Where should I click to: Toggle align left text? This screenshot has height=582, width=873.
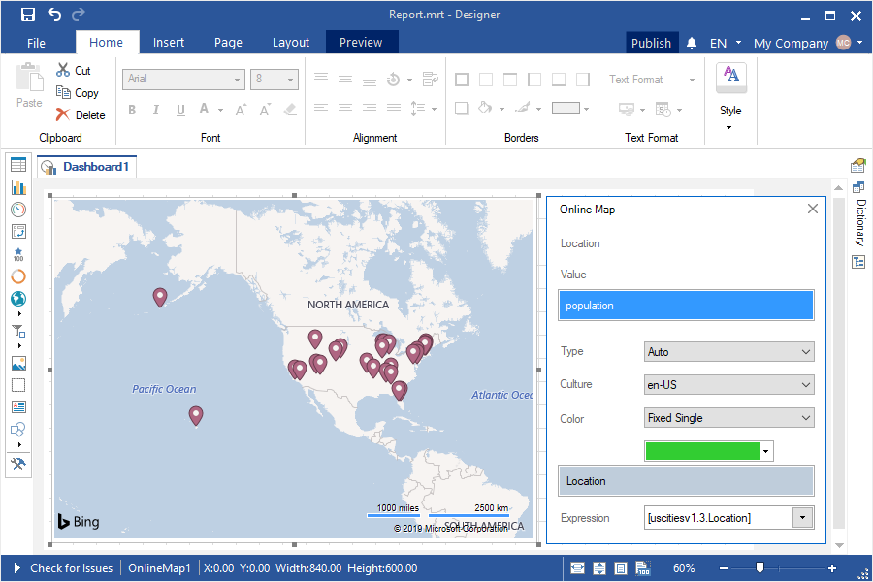point(321,108)
